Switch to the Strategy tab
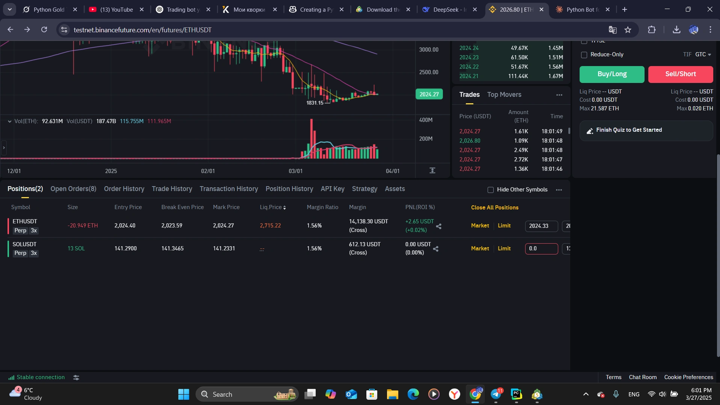 [x=365, y=189]
